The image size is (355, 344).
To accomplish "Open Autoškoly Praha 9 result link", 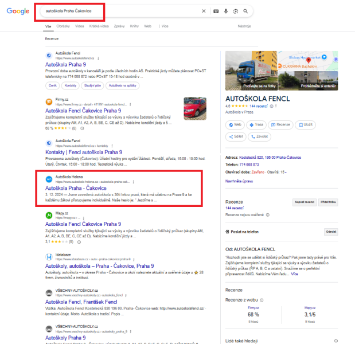I will pyautogui.click(x=65, y=338).
